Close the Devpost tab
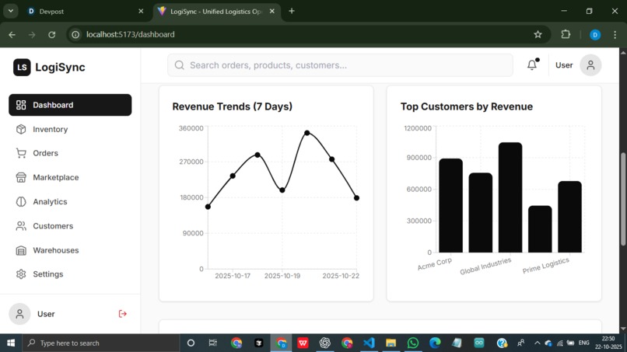Screen dimensions: 627x352 141,11
